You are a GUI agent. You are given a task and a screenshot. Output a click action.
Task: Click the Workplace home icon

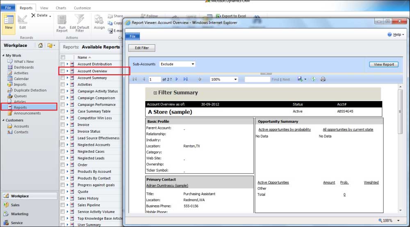[x=40, y=46]
